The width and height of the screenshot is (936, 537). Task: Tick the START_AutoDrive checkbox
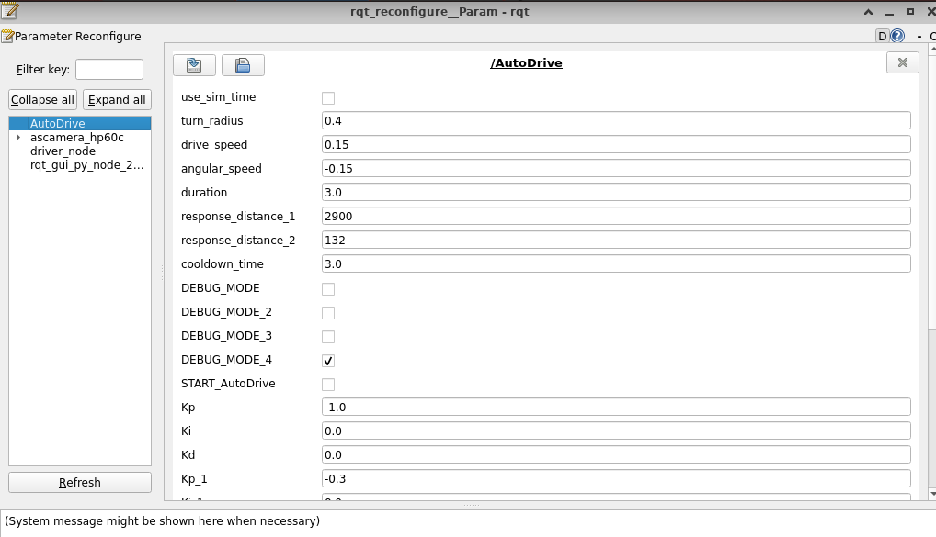pos(328,384)
